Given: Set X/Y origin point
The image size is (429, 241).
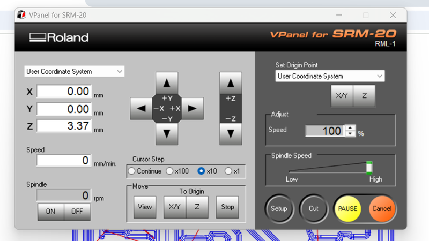Looking at the screenshot, I should coord(342,96).
